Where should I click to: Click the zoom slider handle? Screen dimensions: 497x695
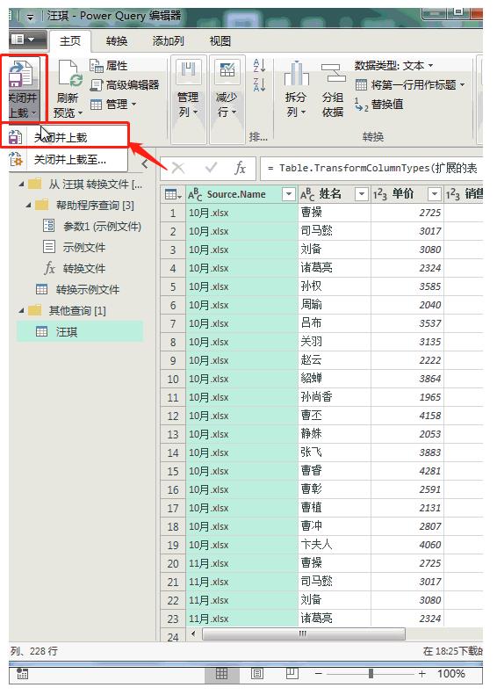coord(371,674)
